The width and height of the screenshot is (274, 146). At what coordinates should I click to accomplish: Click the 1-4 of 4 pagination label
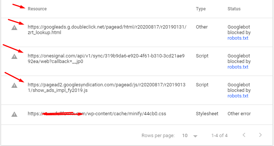click(x=220, y=135)
